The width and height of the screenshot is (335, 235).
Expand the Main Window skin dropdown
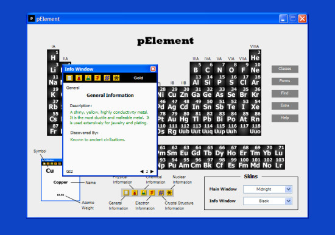click(289, 189)
